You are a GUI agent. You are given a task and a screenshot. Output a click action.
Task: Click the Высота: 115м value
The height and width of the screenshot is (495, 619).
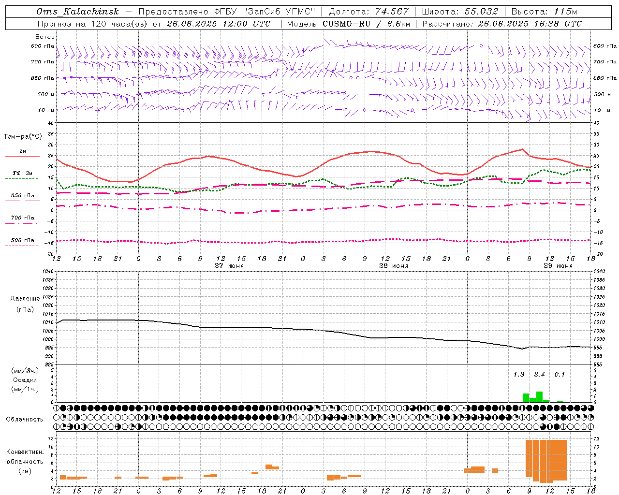[545, 12]
